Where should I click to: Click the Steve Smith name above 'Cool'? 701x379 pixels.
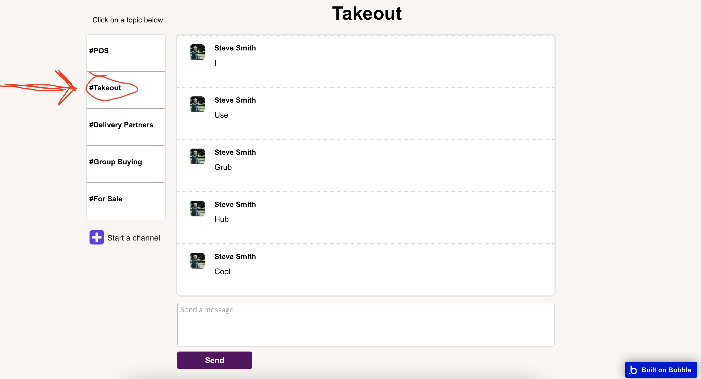pyautogui.click(x=235, y=256)
